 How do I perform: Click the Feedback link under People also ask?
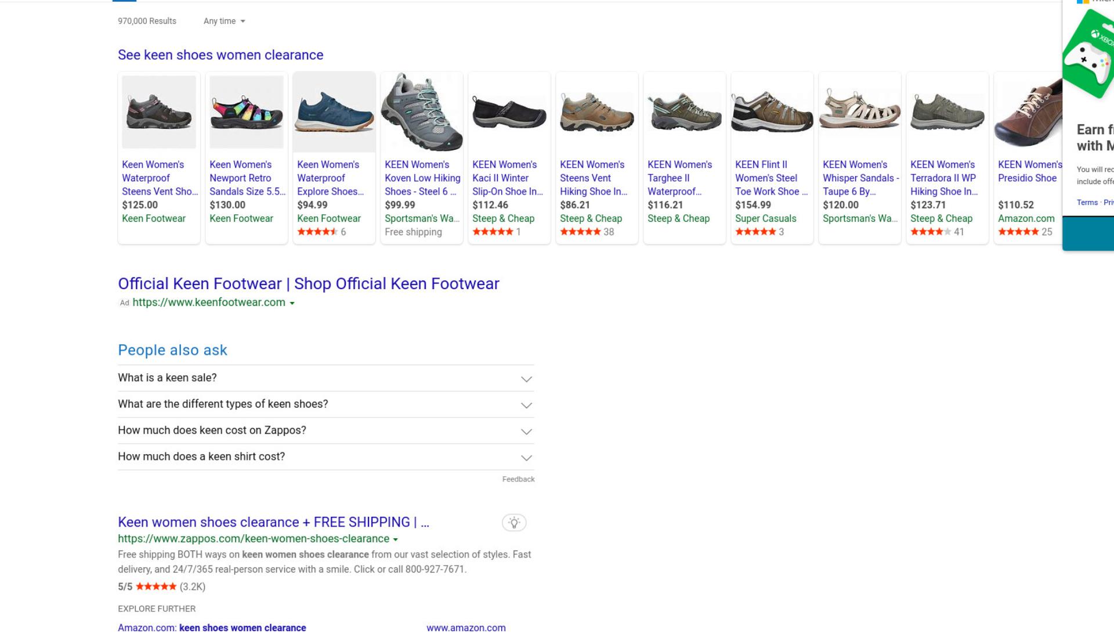[x=518, y=479]
